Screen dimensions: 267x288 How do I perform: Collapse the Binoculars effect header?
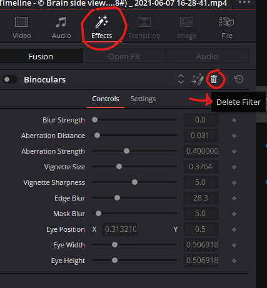pyautogui.click(x=45, y=79)
